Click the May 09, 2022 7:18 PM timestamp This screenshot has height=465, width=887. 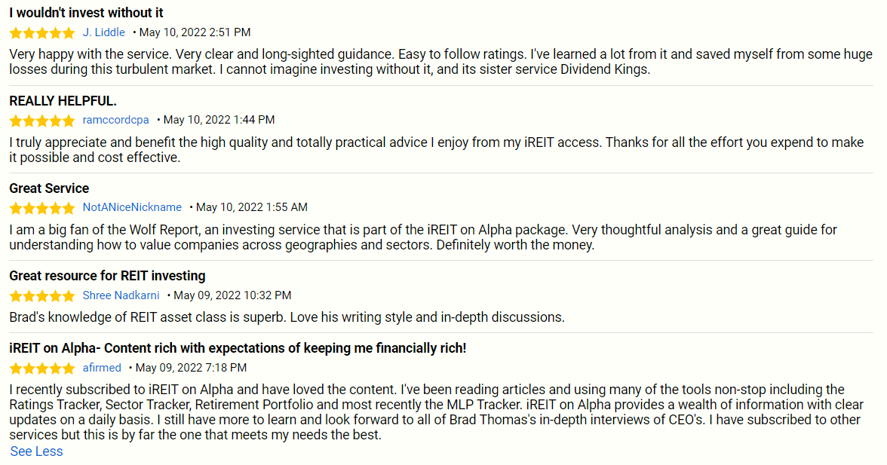(x=191, y=368)
